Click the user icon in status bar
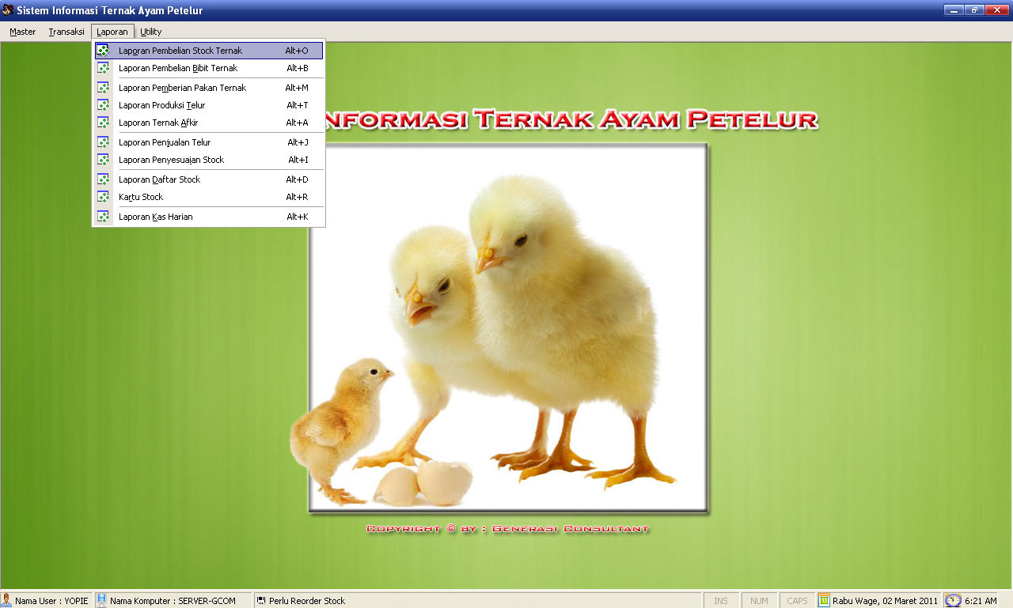This screenshot has width=1013, height=608. [x=7, y=601]
